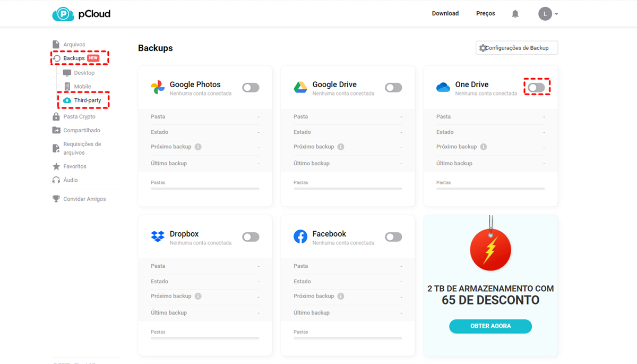Click the Facebook logo icon
The height and width of the screenshot is (364, 637).
point(300,236)
